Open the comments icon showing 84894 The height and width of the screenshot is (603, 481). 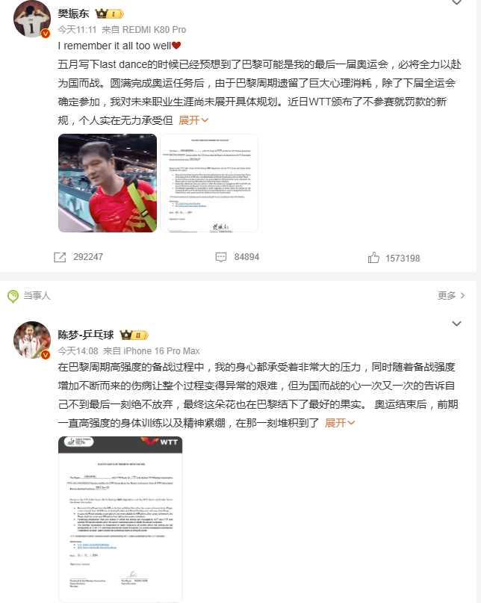[220, 257]
